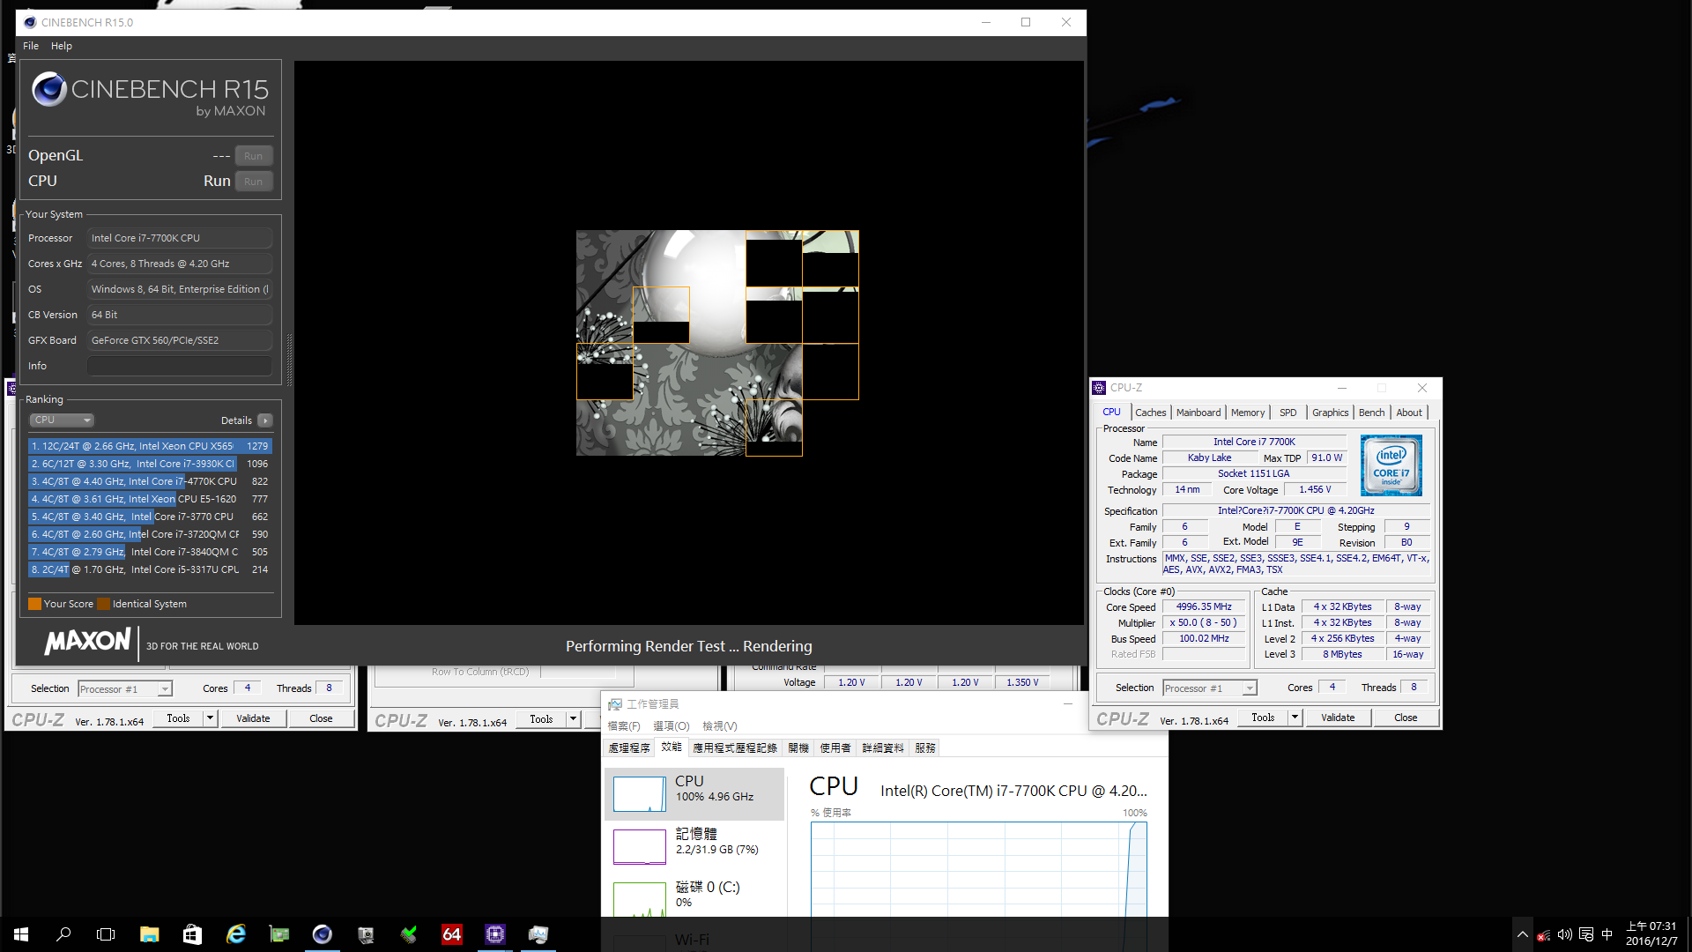Switch to CPU-Z purple chip taskbar icon
Image resolution: width=1692 pixels, height=952 pixels.
[x=494, y=934]
